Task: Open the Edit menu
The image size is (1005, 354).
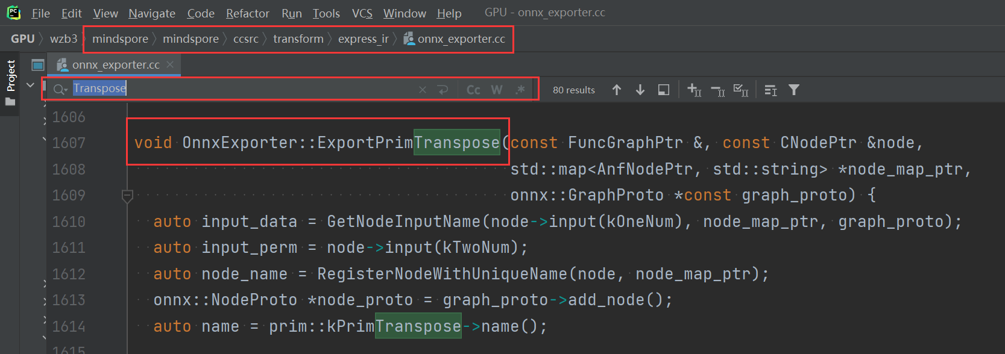Action: click(x=72, y=13)
